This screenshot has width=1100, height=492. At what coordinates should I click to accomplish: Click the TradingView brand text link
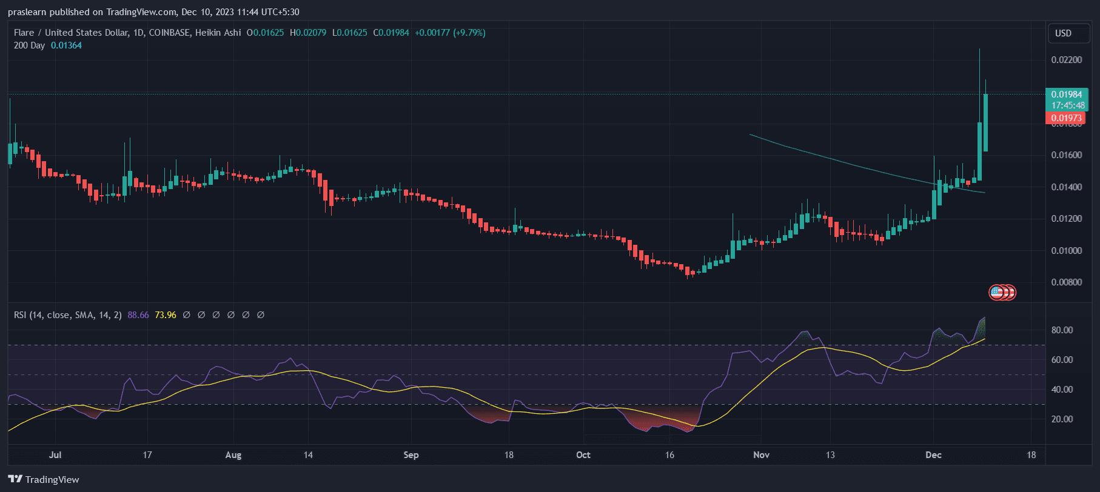point(52,480)
